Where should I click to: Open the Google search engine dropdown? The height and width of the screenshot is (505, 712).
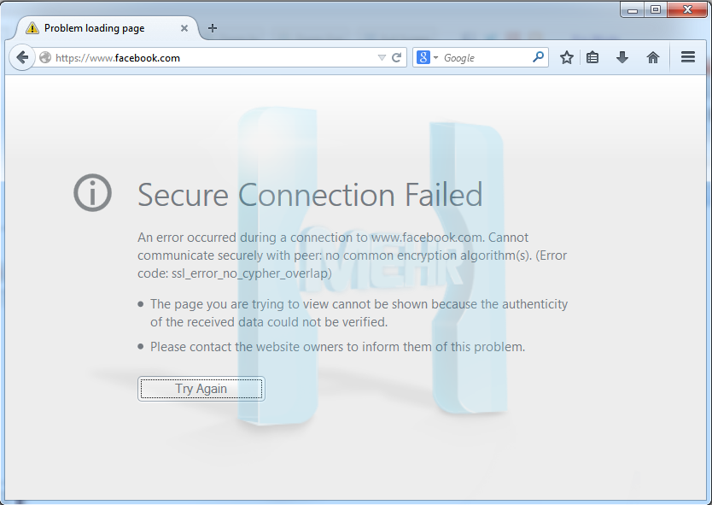point(428,58)
